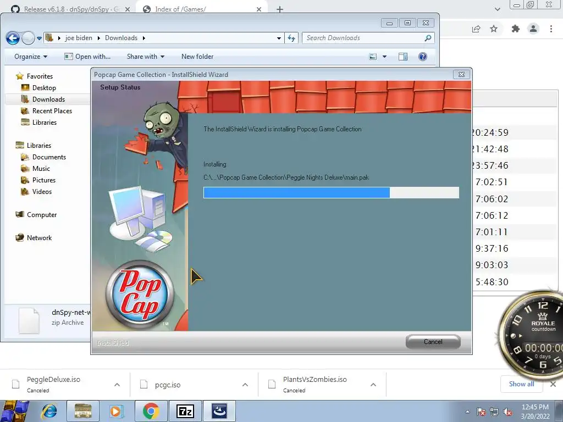The image size is (563, 422).
Task: Open the Chrome profile avatar
Action: 533,29
